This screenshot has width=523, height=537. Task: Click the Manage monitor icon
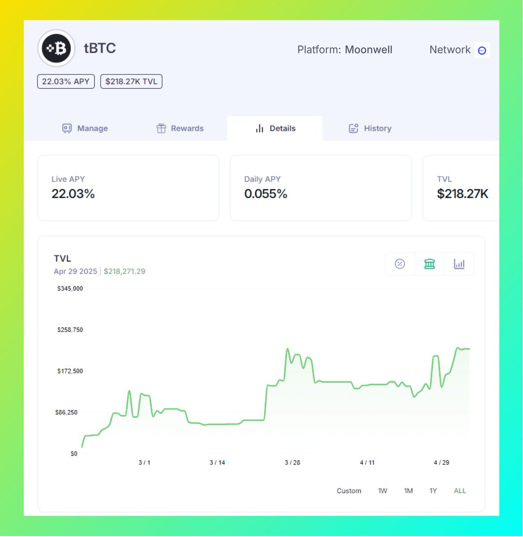(x=67, y=128)
